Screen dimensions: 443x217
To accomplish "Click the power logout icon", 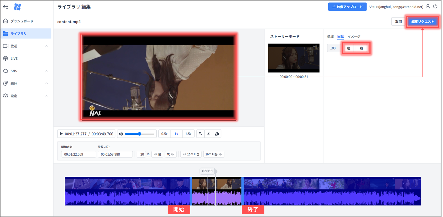I will tap(435, 6).
